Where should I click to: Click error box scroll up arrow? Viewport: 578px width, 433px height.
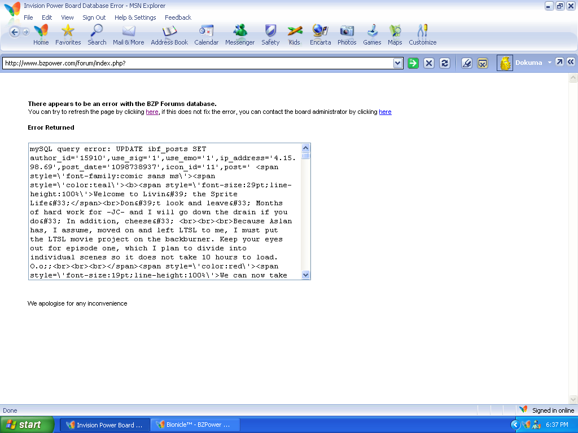[x=305, y=148]
